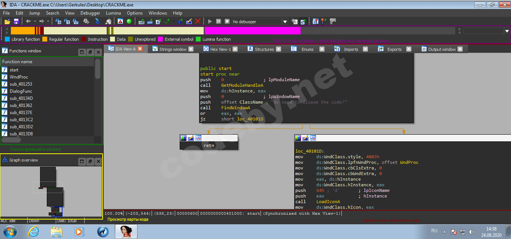Screen dimensions: 511x239
Task: Open the Debugger menu
Action: coord(90,13)
